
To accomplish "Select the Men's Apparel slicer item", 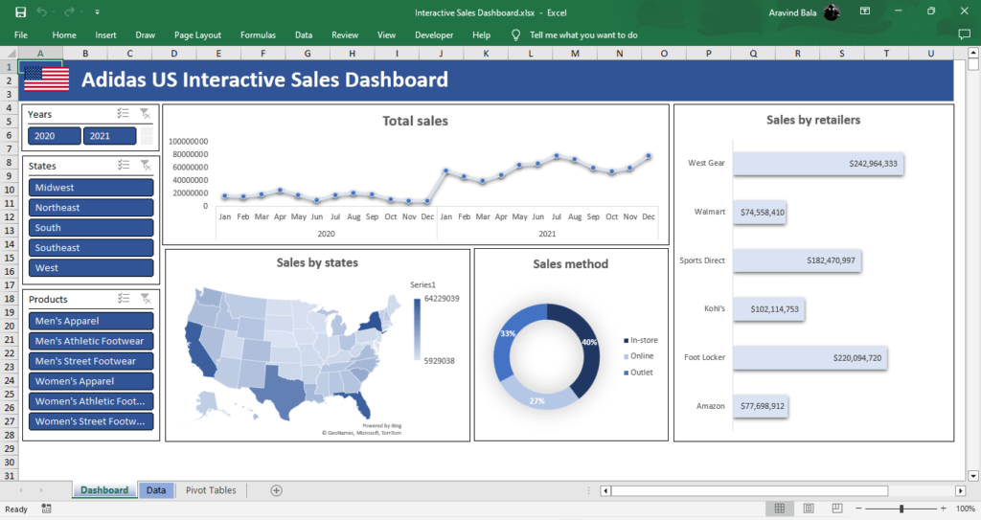I will (x=91, y=321).
